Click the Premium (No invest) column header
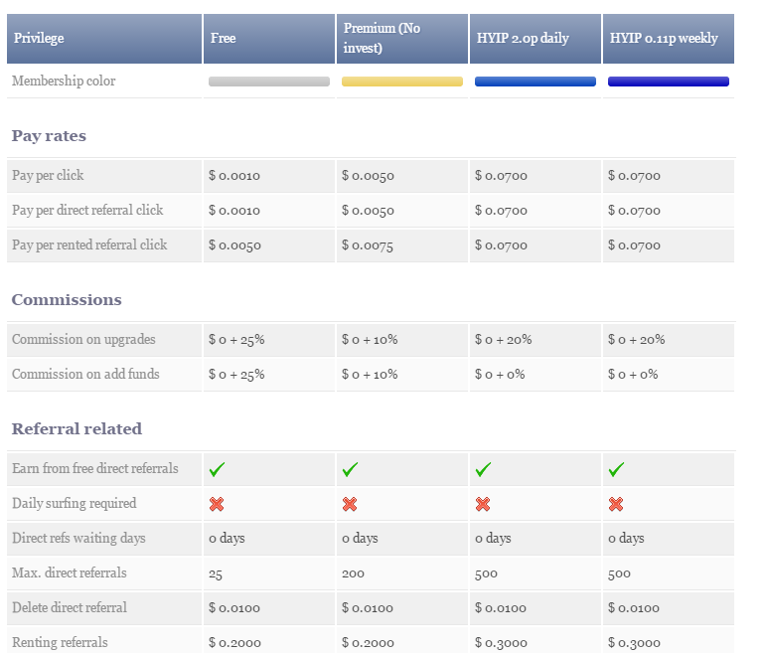The width and height of the screenshot is (767, 653). [x=383, y=39]
